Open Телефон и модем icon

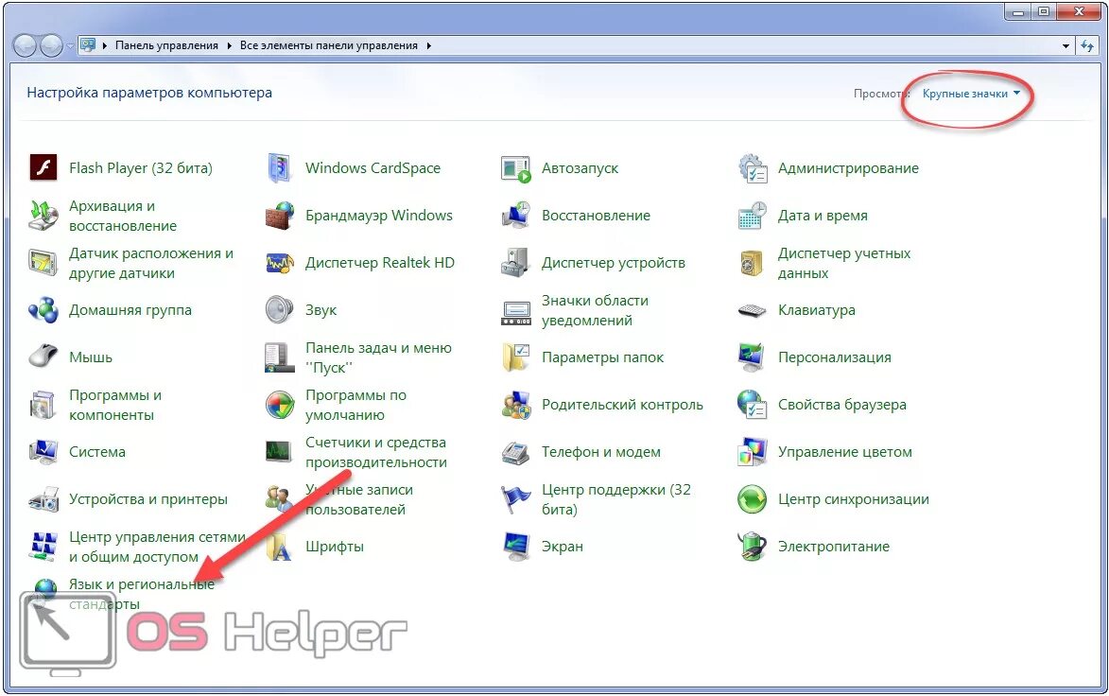[515, 453]
